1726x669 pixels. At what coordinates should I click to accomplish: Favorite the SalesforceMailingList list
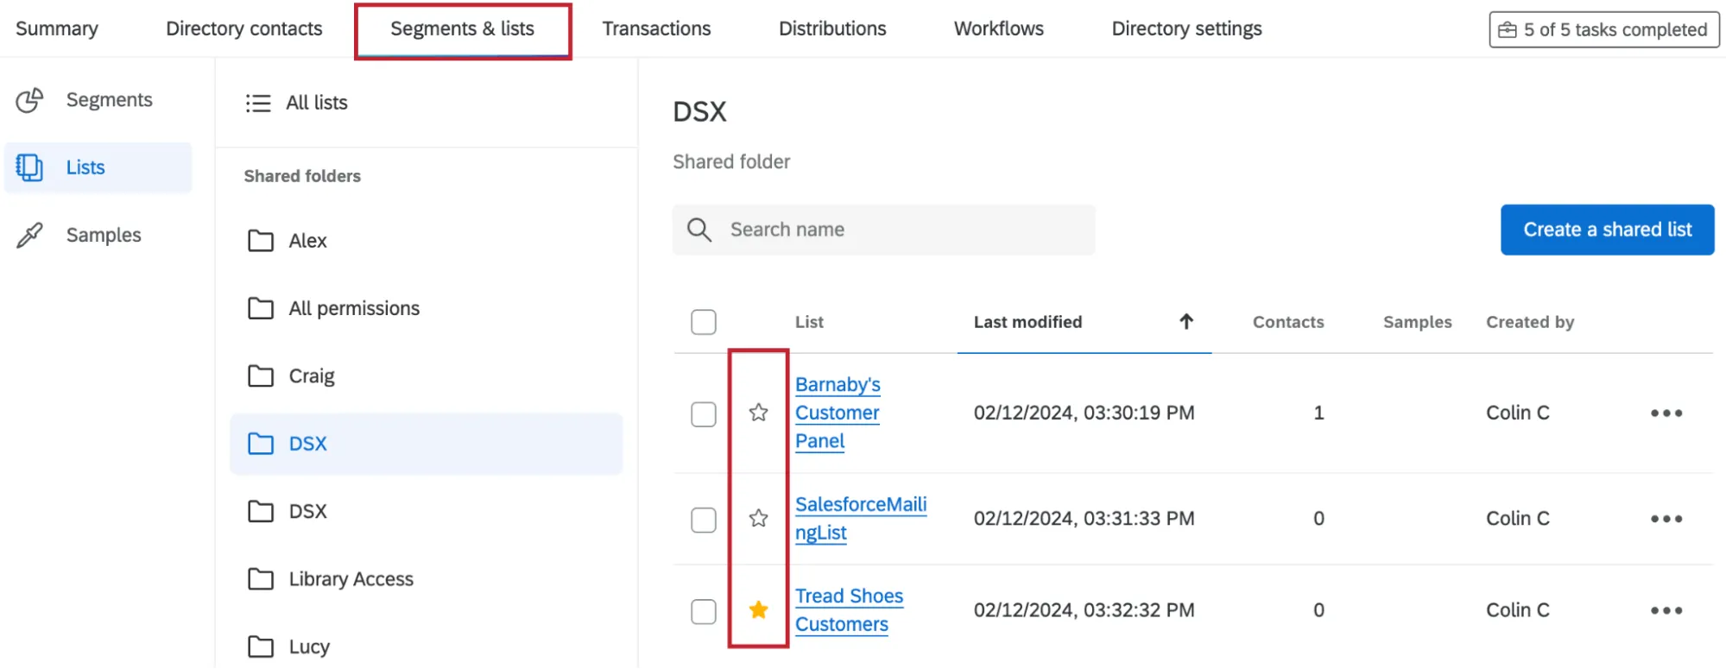click(758, 518)
